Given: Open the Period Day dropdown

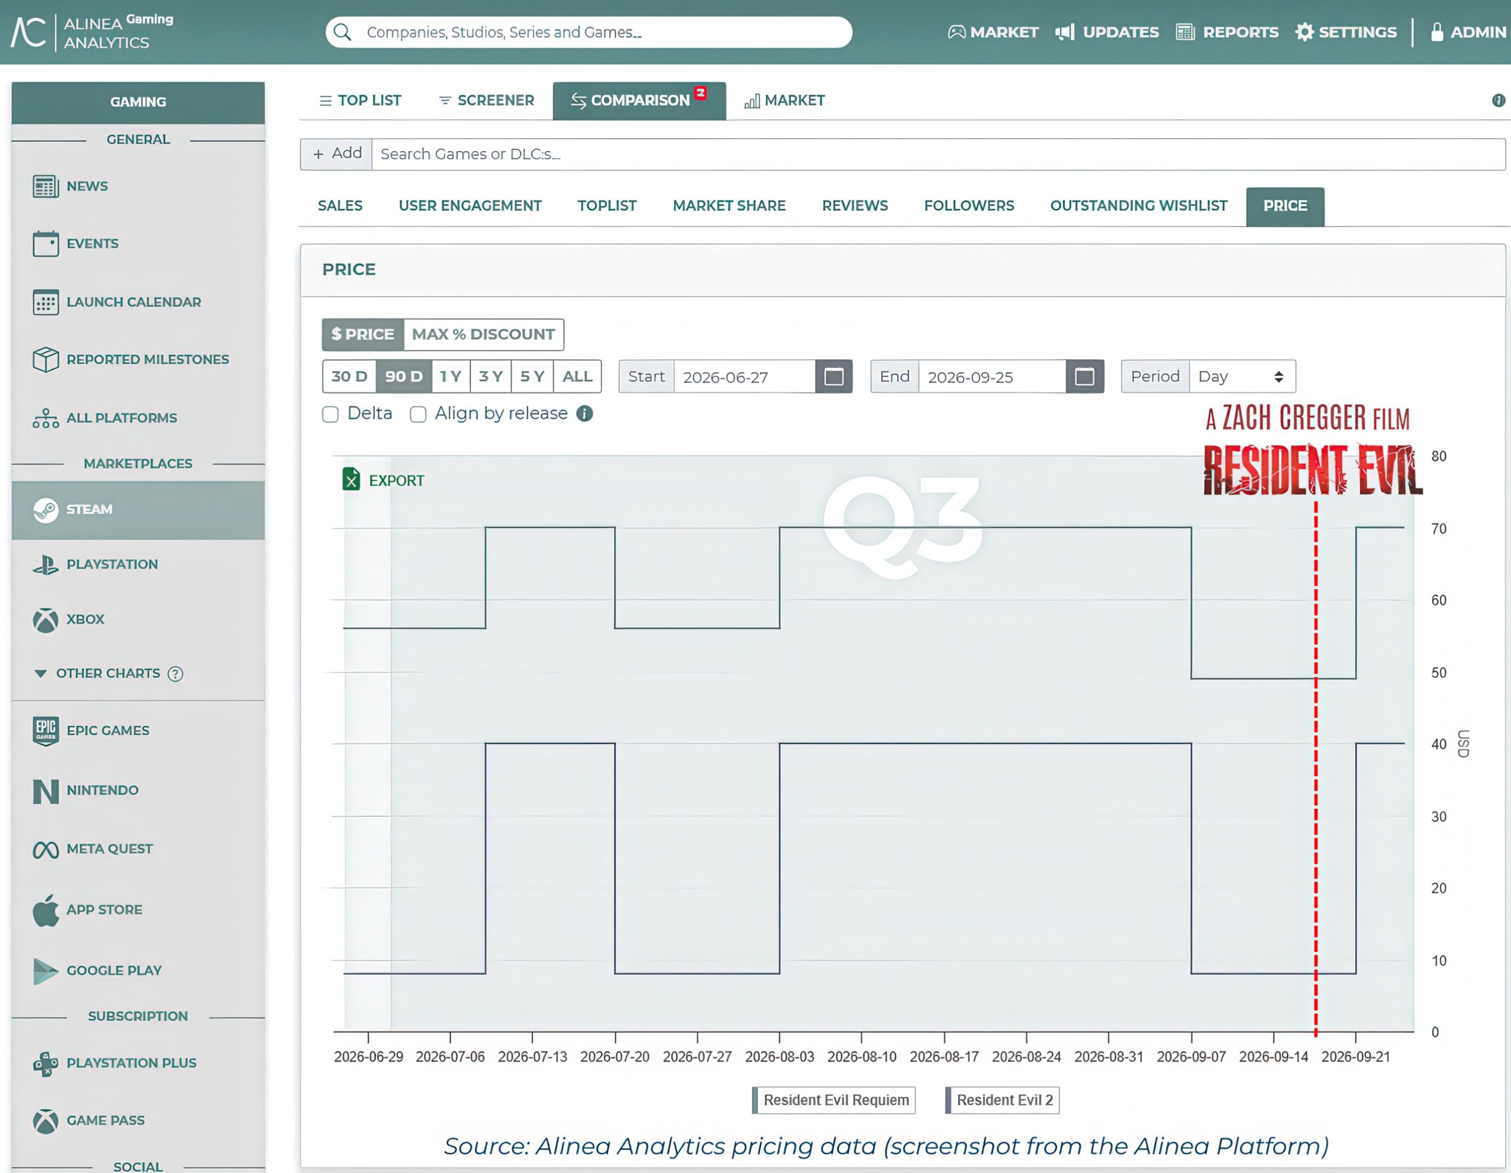Looking at the screenshot, I should tap(1242, 377).
